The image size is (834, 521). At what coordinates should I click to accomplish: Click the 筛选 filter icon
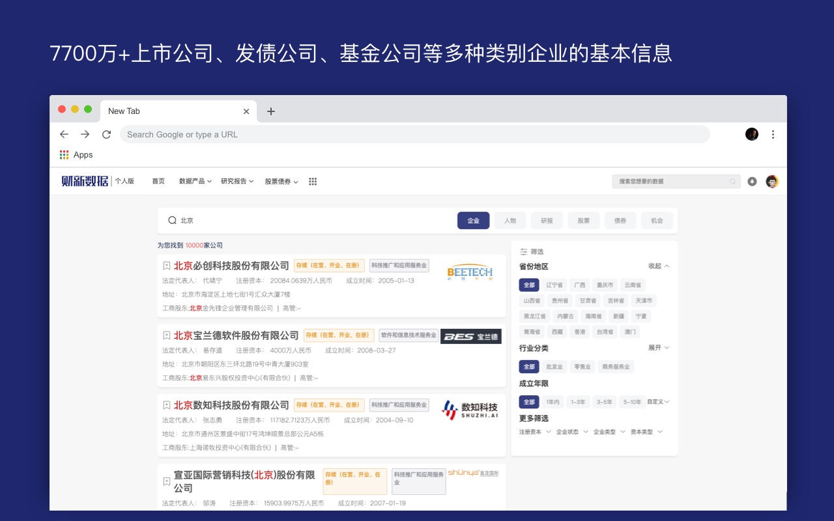(x=524, y=251)
